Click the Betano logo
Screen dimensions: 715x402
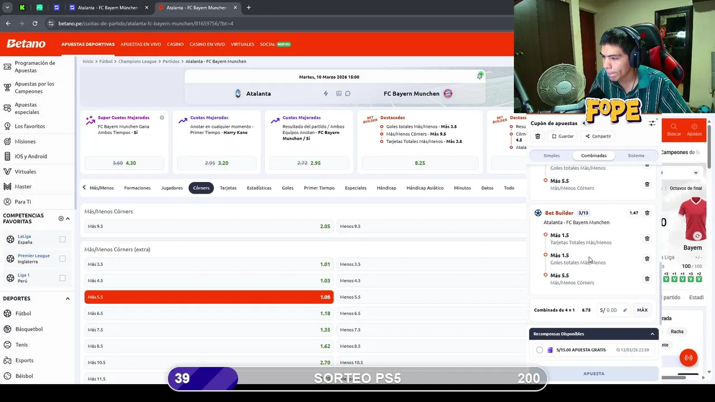pyautogui.click(x=26, y=44)
